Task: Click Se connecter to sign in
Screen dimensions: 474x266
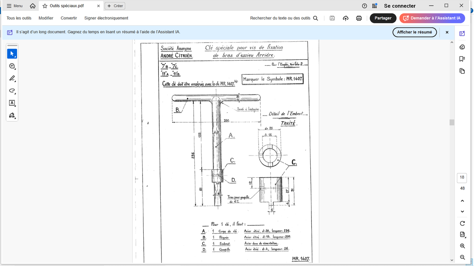Action: point(400,6)
